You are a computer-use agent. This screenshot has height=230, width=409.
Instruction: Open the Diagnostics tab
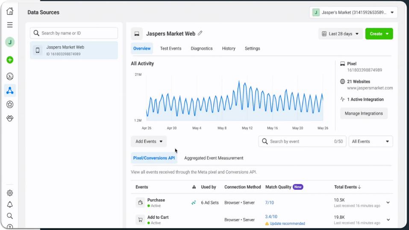(202, 48)
